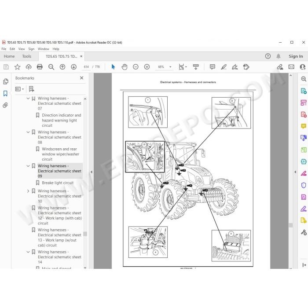Star this file as favorite
The image size is (308, 308).
point(17,67)
